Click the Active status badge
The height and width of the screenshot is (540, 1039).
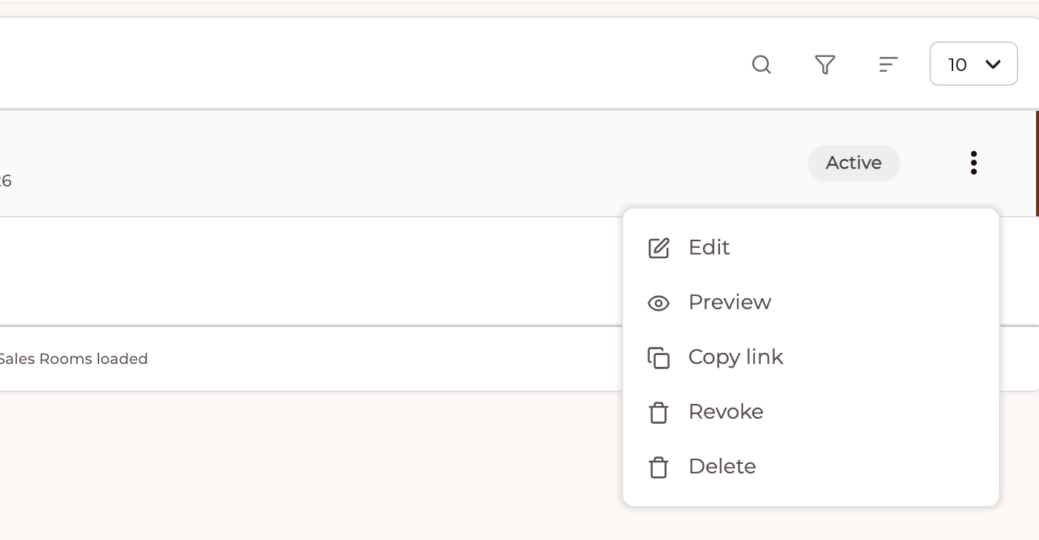pyautogui.click(x=854, y=163)
